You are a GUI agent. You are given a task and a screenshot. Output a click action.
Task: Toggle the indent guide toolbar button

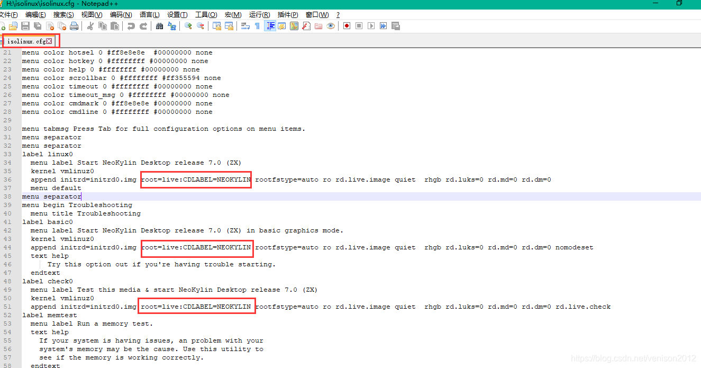pyautogui.click(x=270, y=26)
